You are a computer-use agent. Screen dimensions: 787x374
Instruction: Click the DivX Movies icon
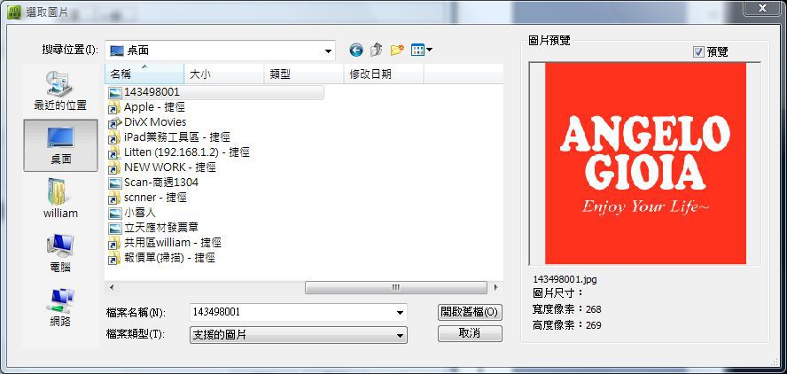point(115,122)
